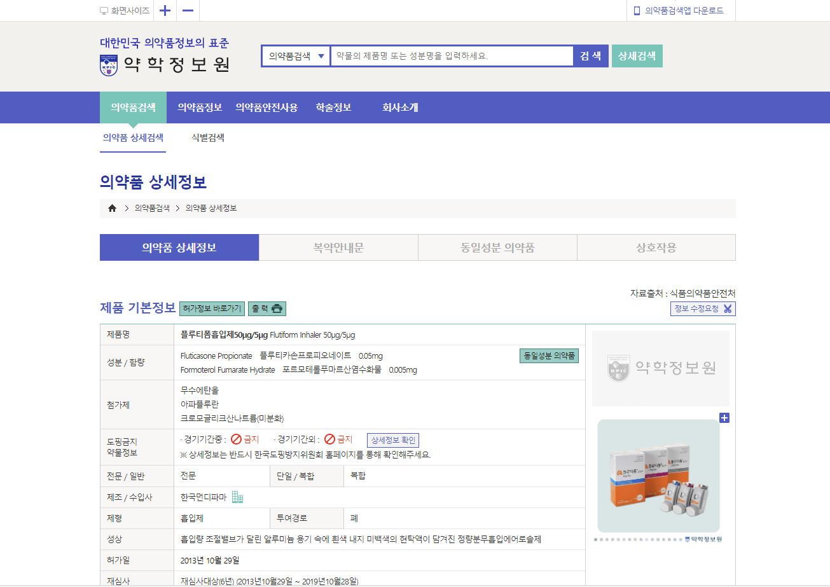Click the 상세정보 확인 button
830x587 pixels.
pos(393,439)
